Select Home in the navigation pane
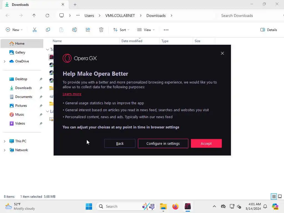284x213 pixels. (x=22, y=44)
